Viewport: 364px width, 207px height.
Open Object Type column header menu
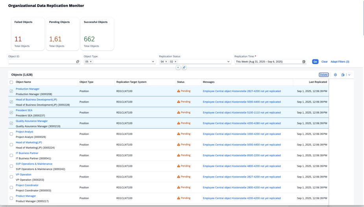[x=86, y=82]
